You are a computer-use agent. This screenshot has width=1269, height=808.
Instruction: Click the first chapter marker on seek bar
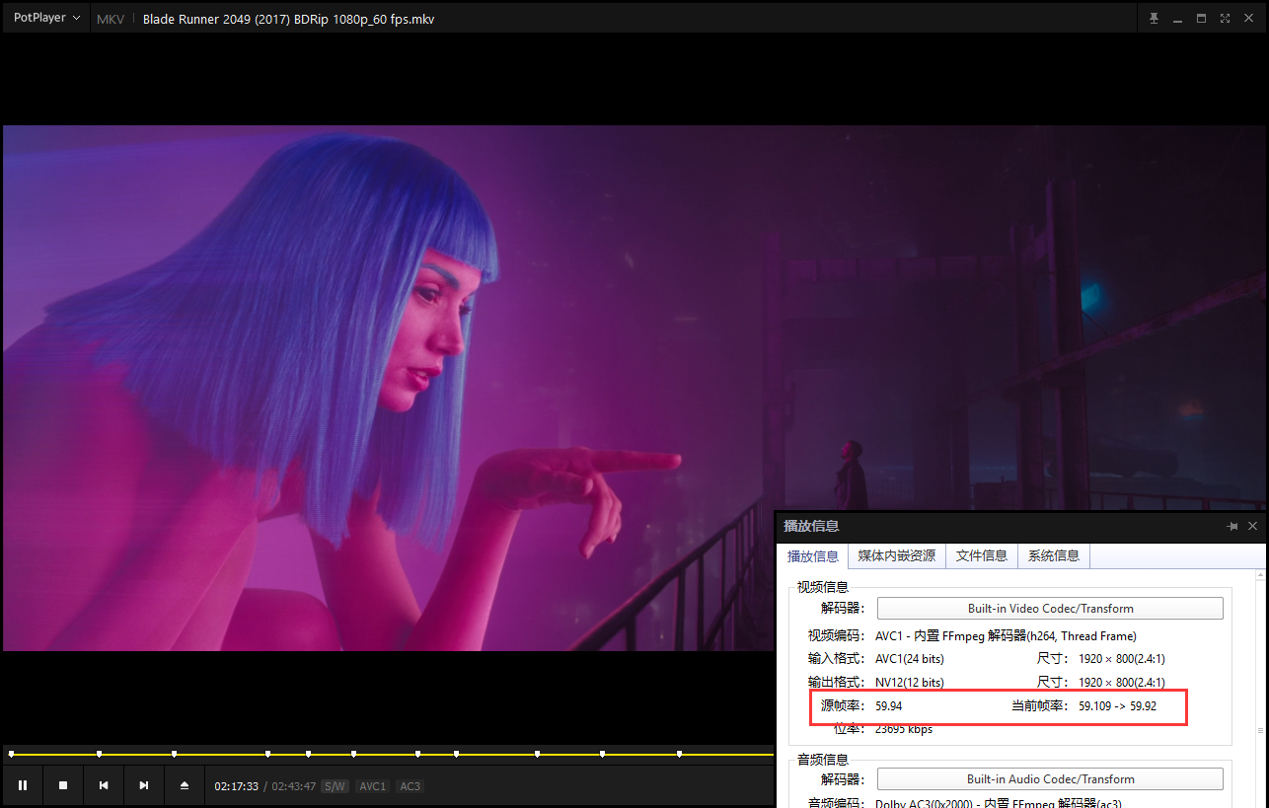tap(12, 754)
